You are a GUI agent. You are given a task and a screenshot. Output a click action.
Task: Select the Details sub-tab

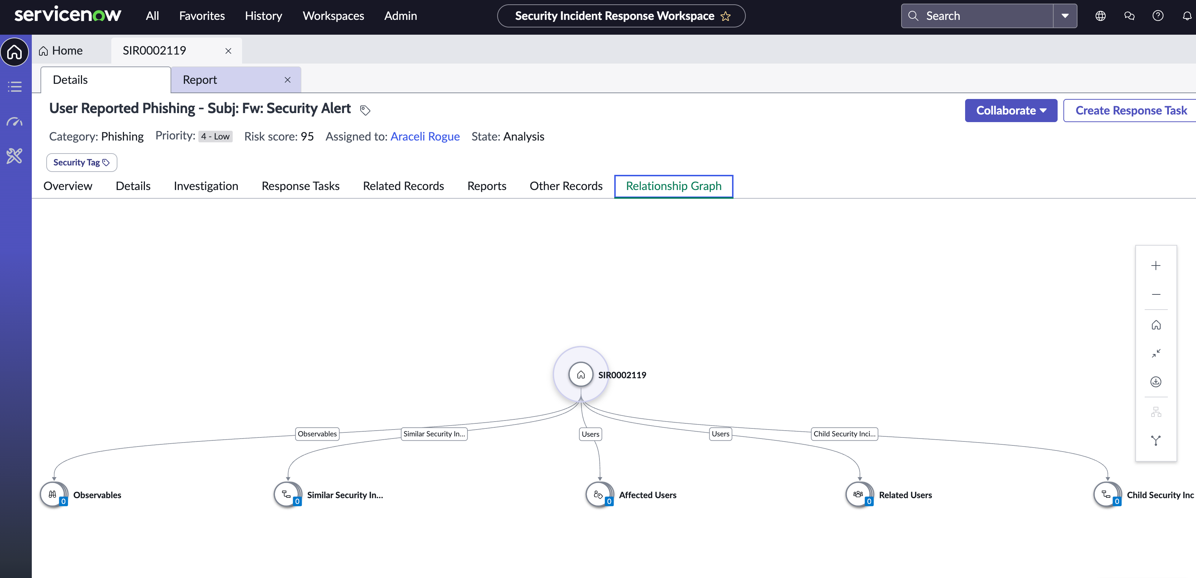click(x=106, y=80)
